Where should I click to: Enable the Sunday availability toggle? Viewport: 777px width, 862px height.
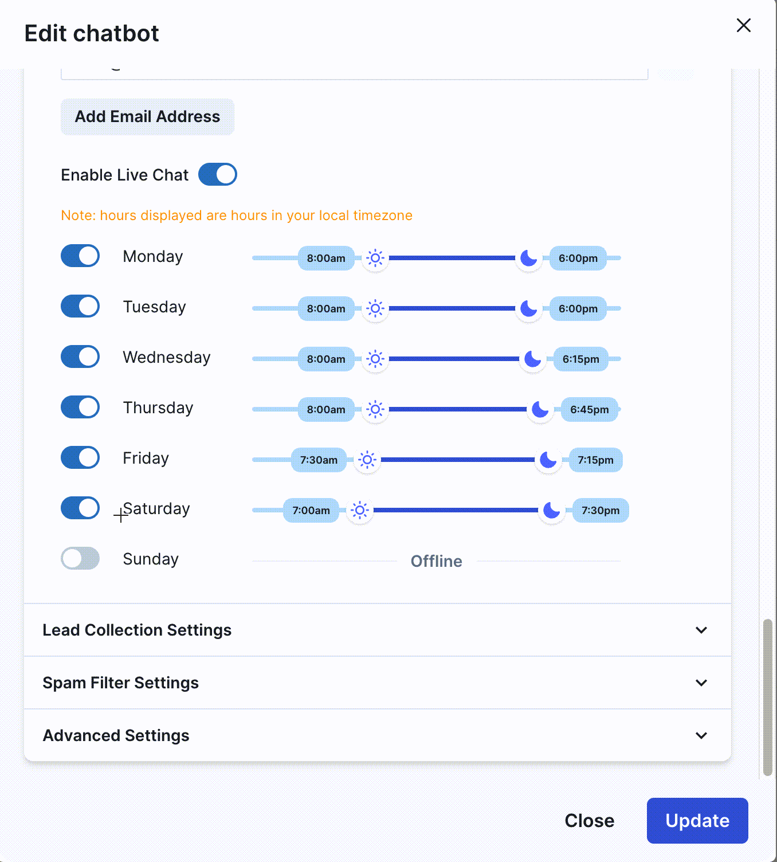tap(80, 559)
